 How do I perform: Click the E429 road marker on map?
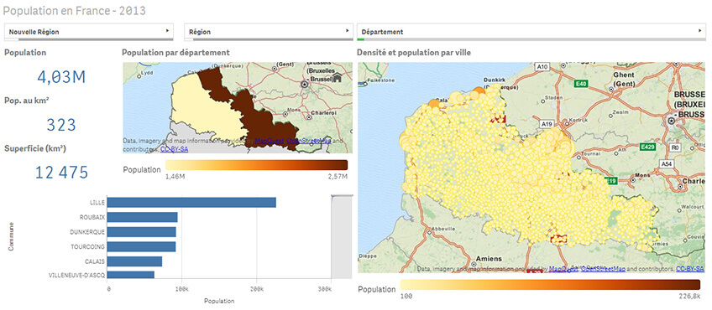pos(647,147)
